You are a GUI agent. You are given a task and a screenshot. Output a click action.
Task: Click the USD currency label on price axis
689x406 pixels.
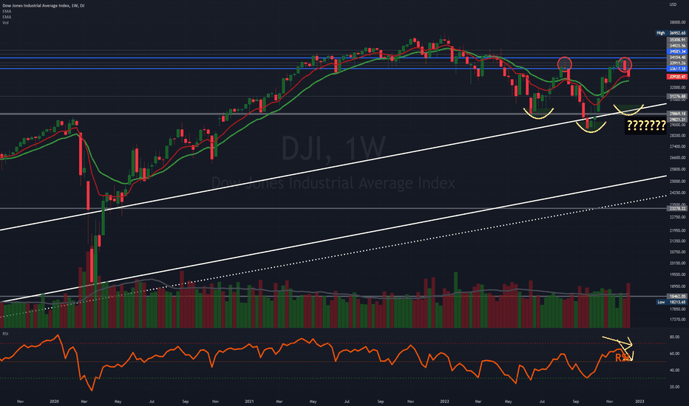point(673,4)
